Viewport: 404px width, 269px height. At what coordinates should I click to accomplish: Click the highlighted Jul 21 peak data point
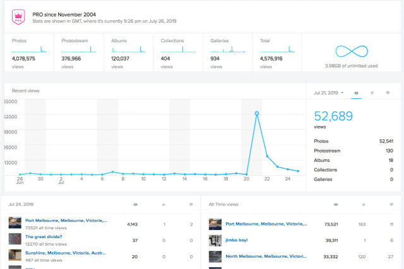(257, 113)
